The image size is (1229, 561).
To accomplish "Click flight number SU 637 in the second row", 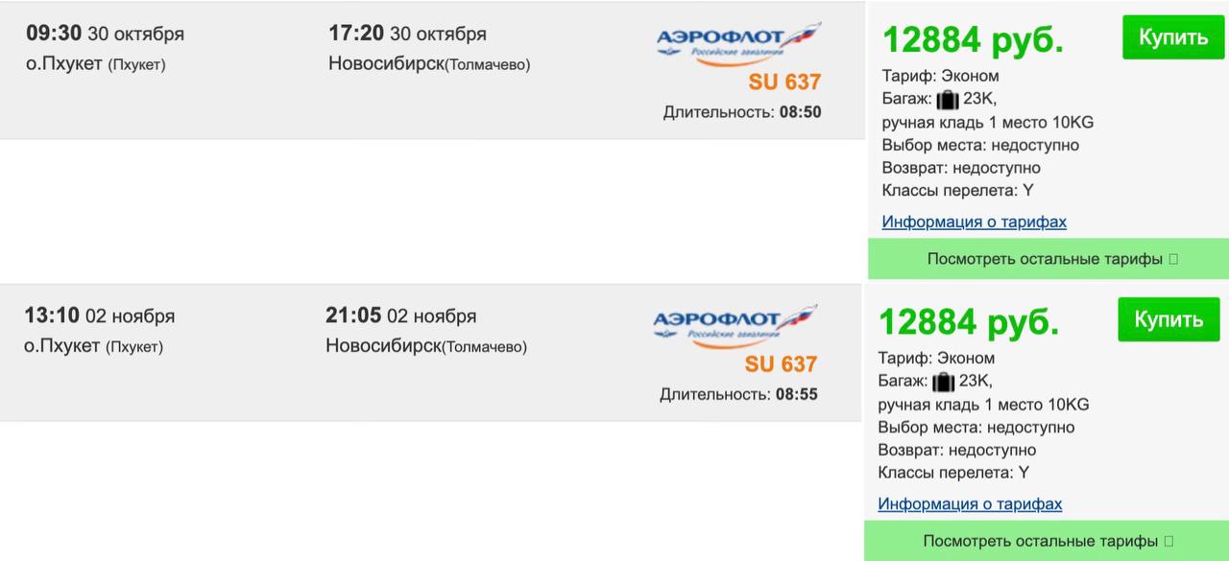I will 781,363.
